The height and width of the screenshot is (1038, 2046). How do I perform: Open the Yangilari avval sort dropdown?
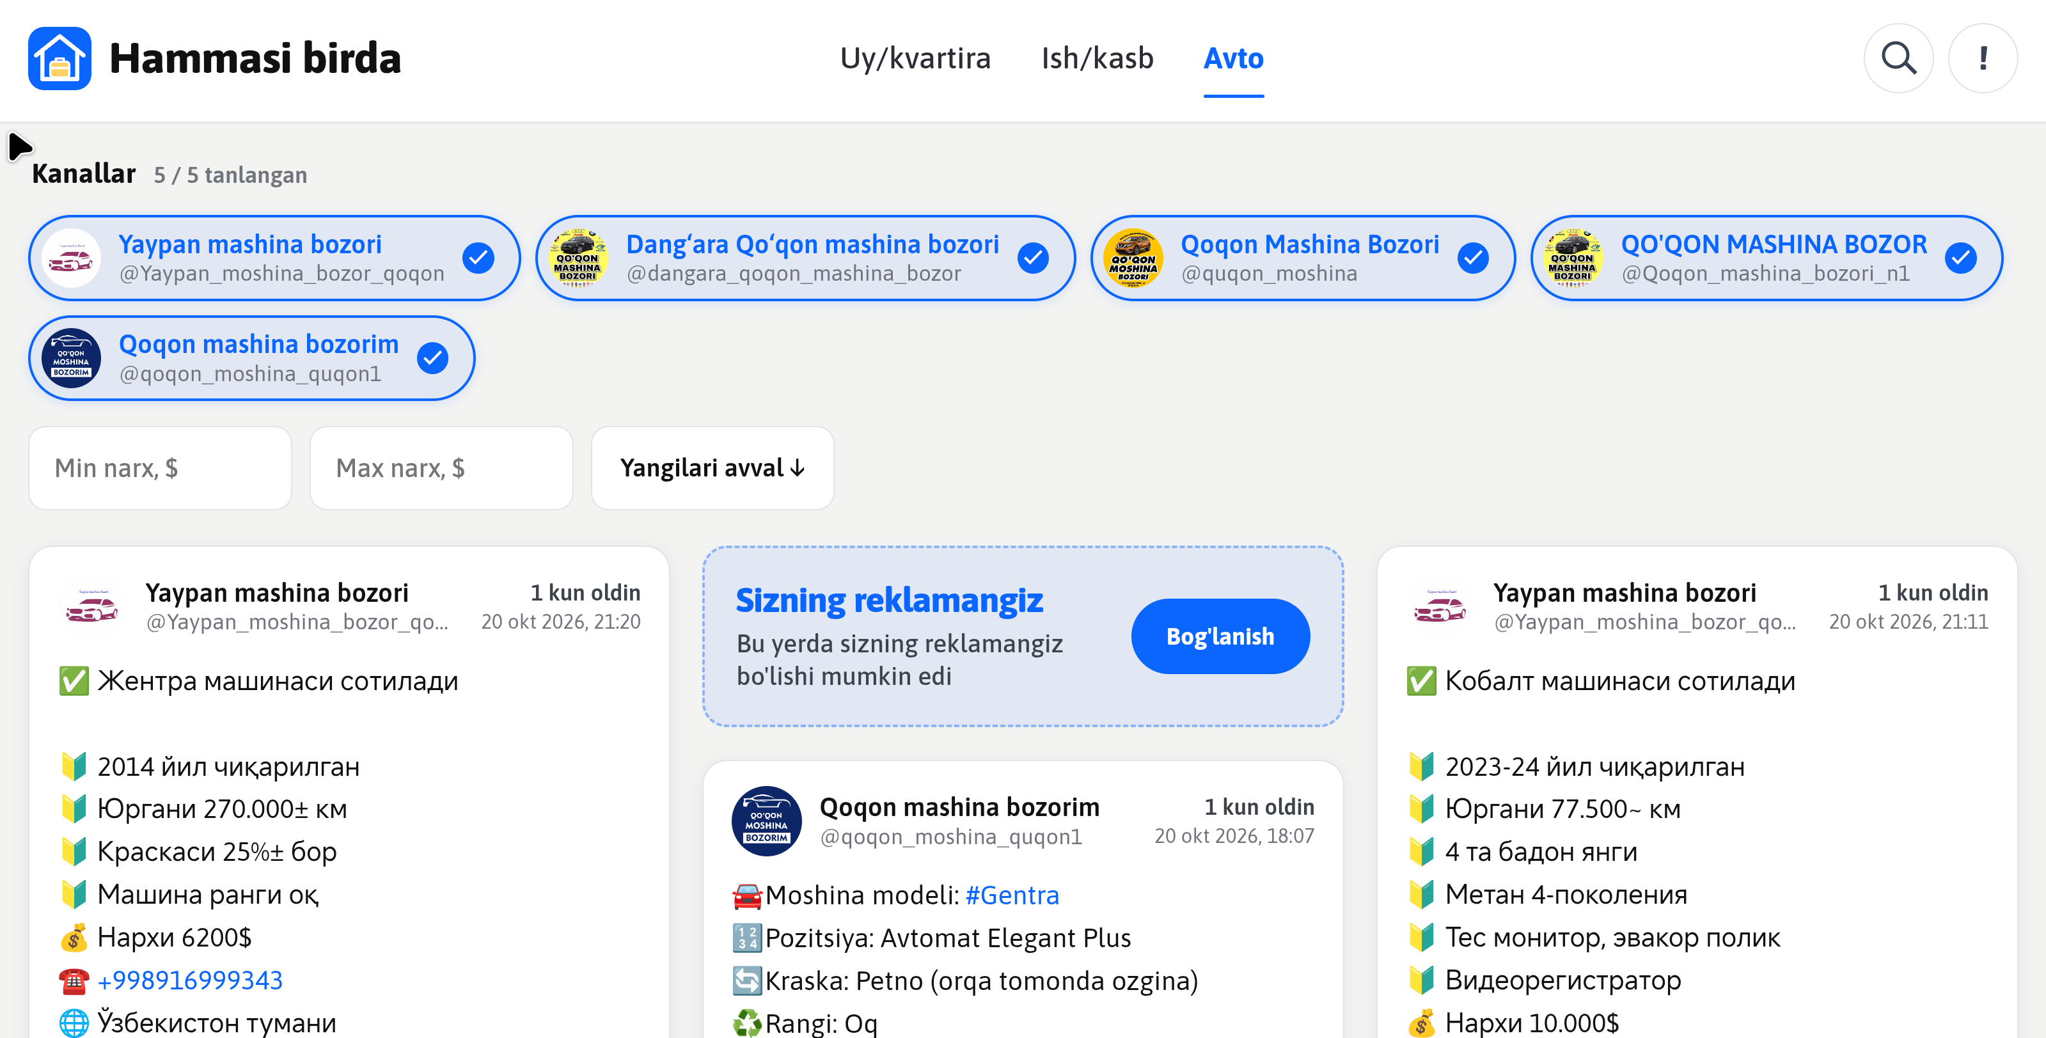712,469
